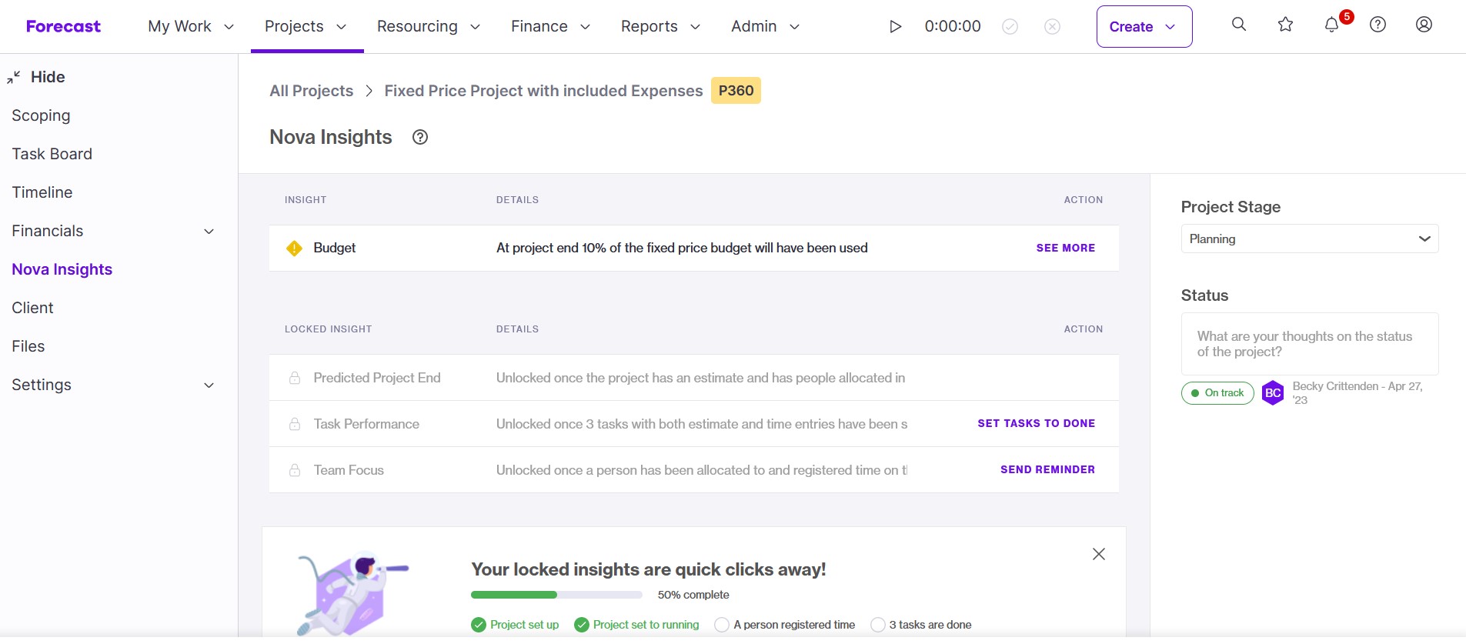The height and width of the screenshot is (644, 1466).
Task: Click 'Task Performance' row label
Action: tap(366, 424)
